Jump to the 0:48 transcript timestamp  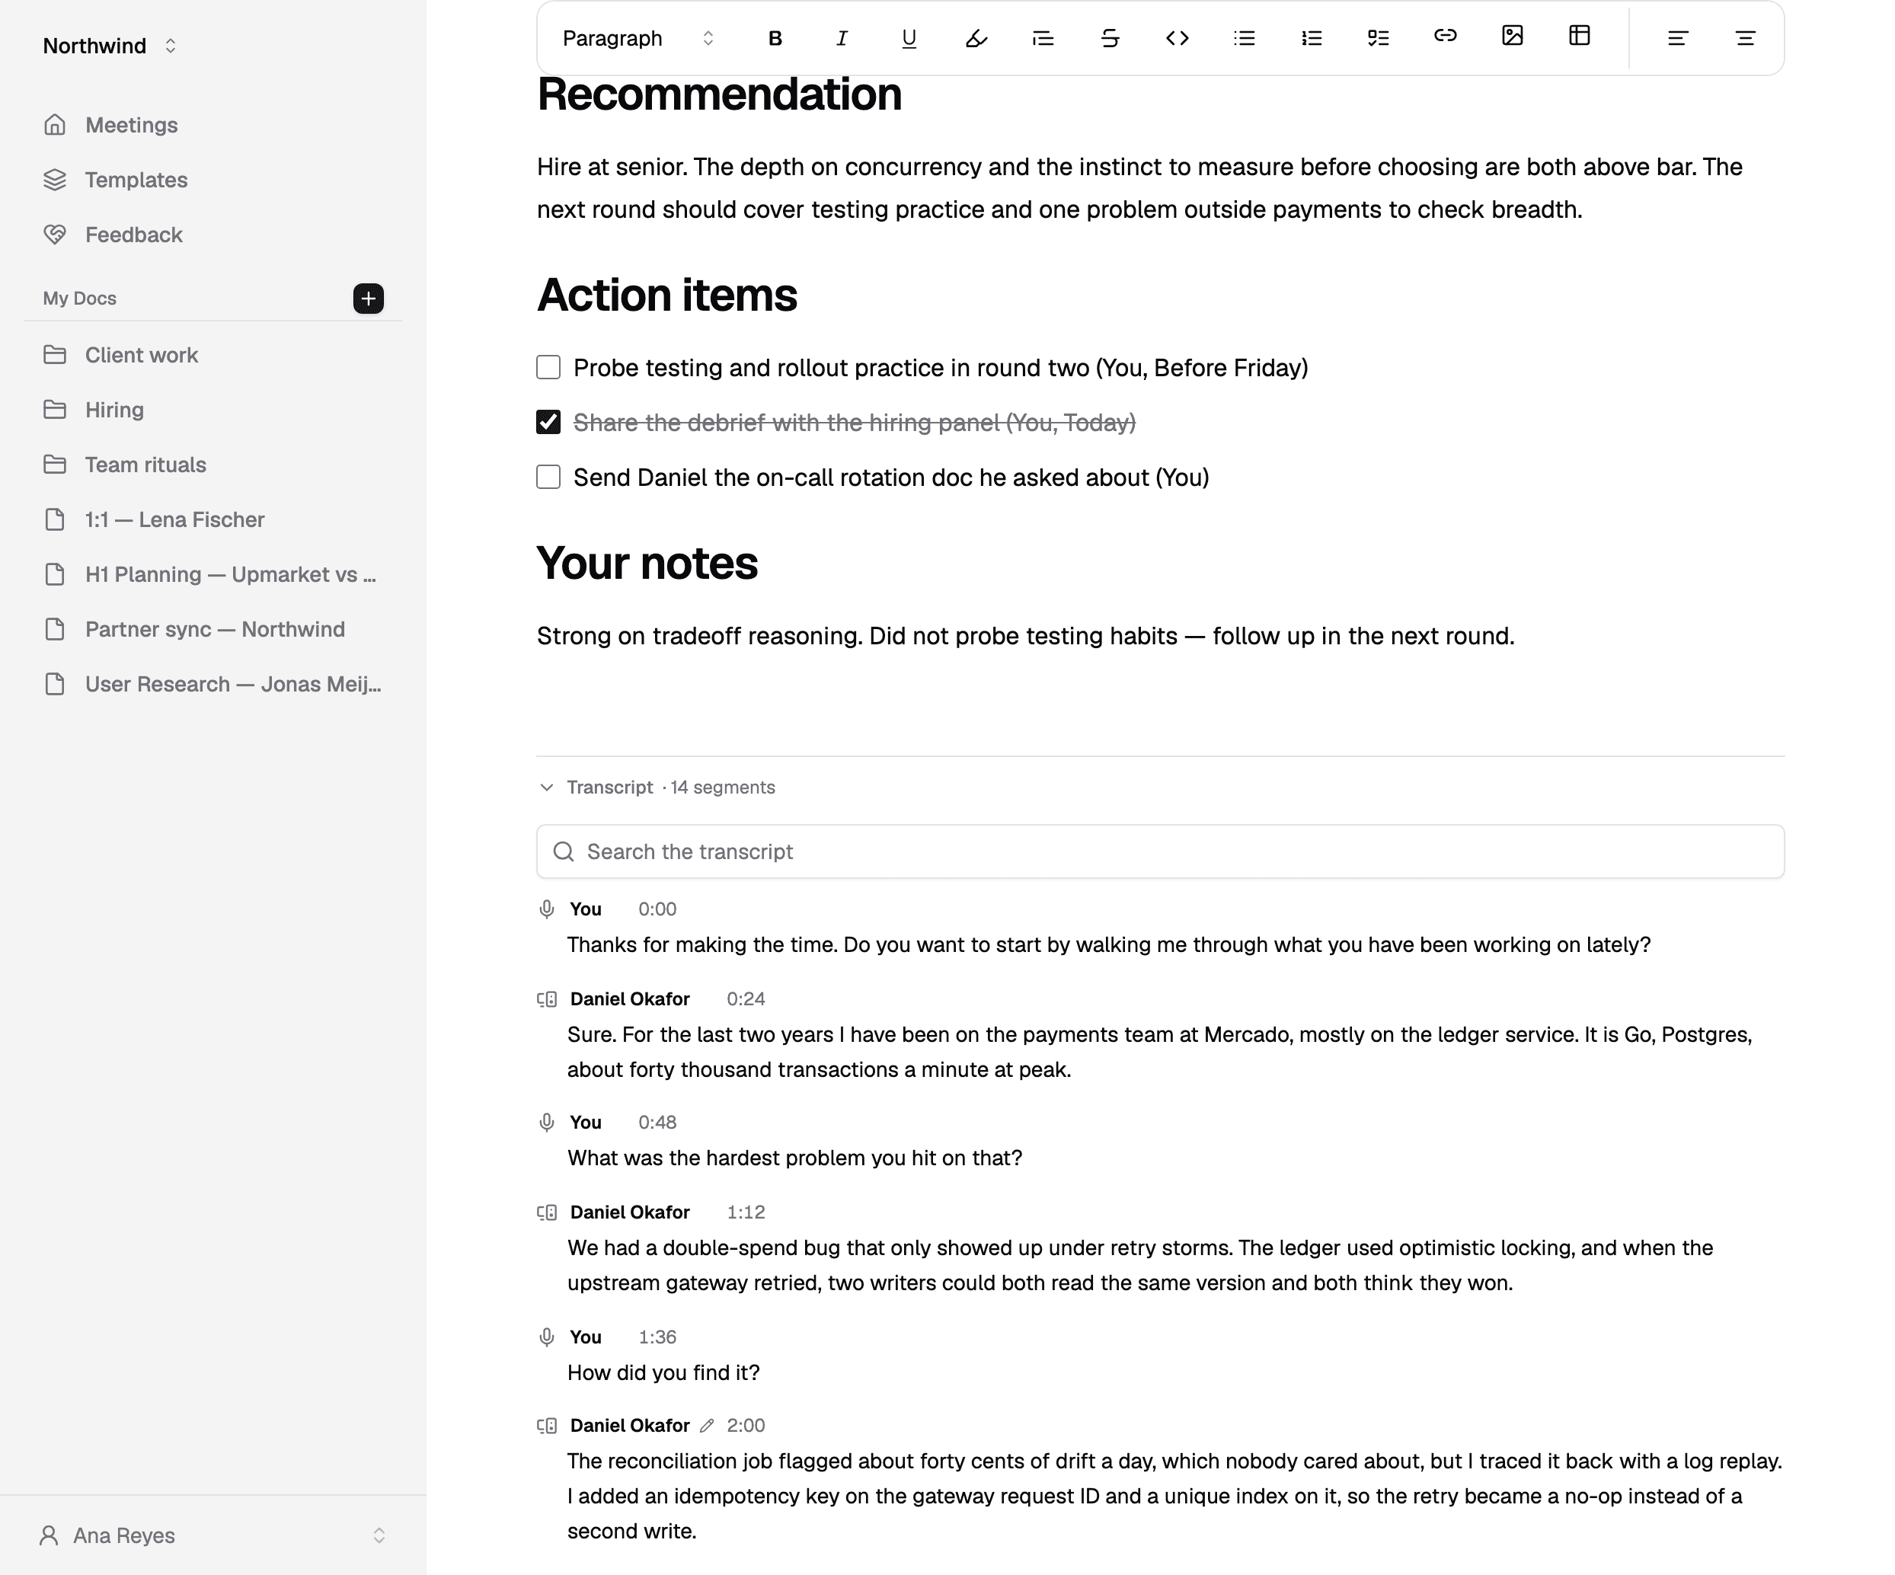click(x=657, y=1122)
